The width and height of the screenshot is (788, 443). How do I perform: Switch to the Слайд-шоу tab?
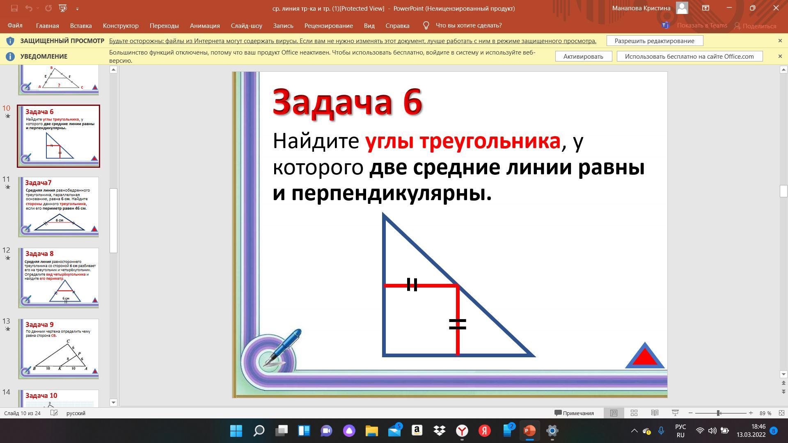pyautogui.click(x=246, y=25)
